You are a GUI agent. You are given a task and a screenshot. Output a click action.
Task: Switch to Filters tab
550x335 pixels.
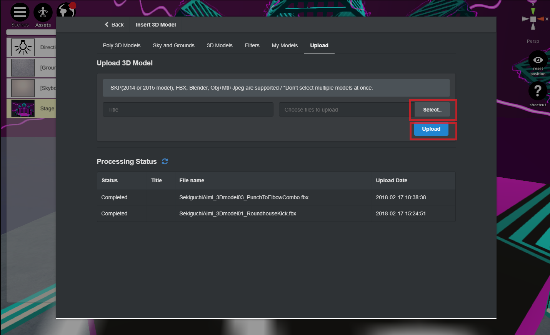tap(252, 45)
